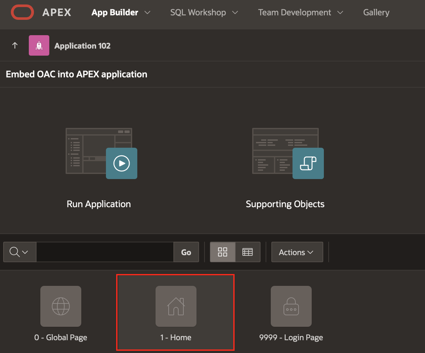
Task: Open the 1 - Home page house icon
Action: point(176,306)
